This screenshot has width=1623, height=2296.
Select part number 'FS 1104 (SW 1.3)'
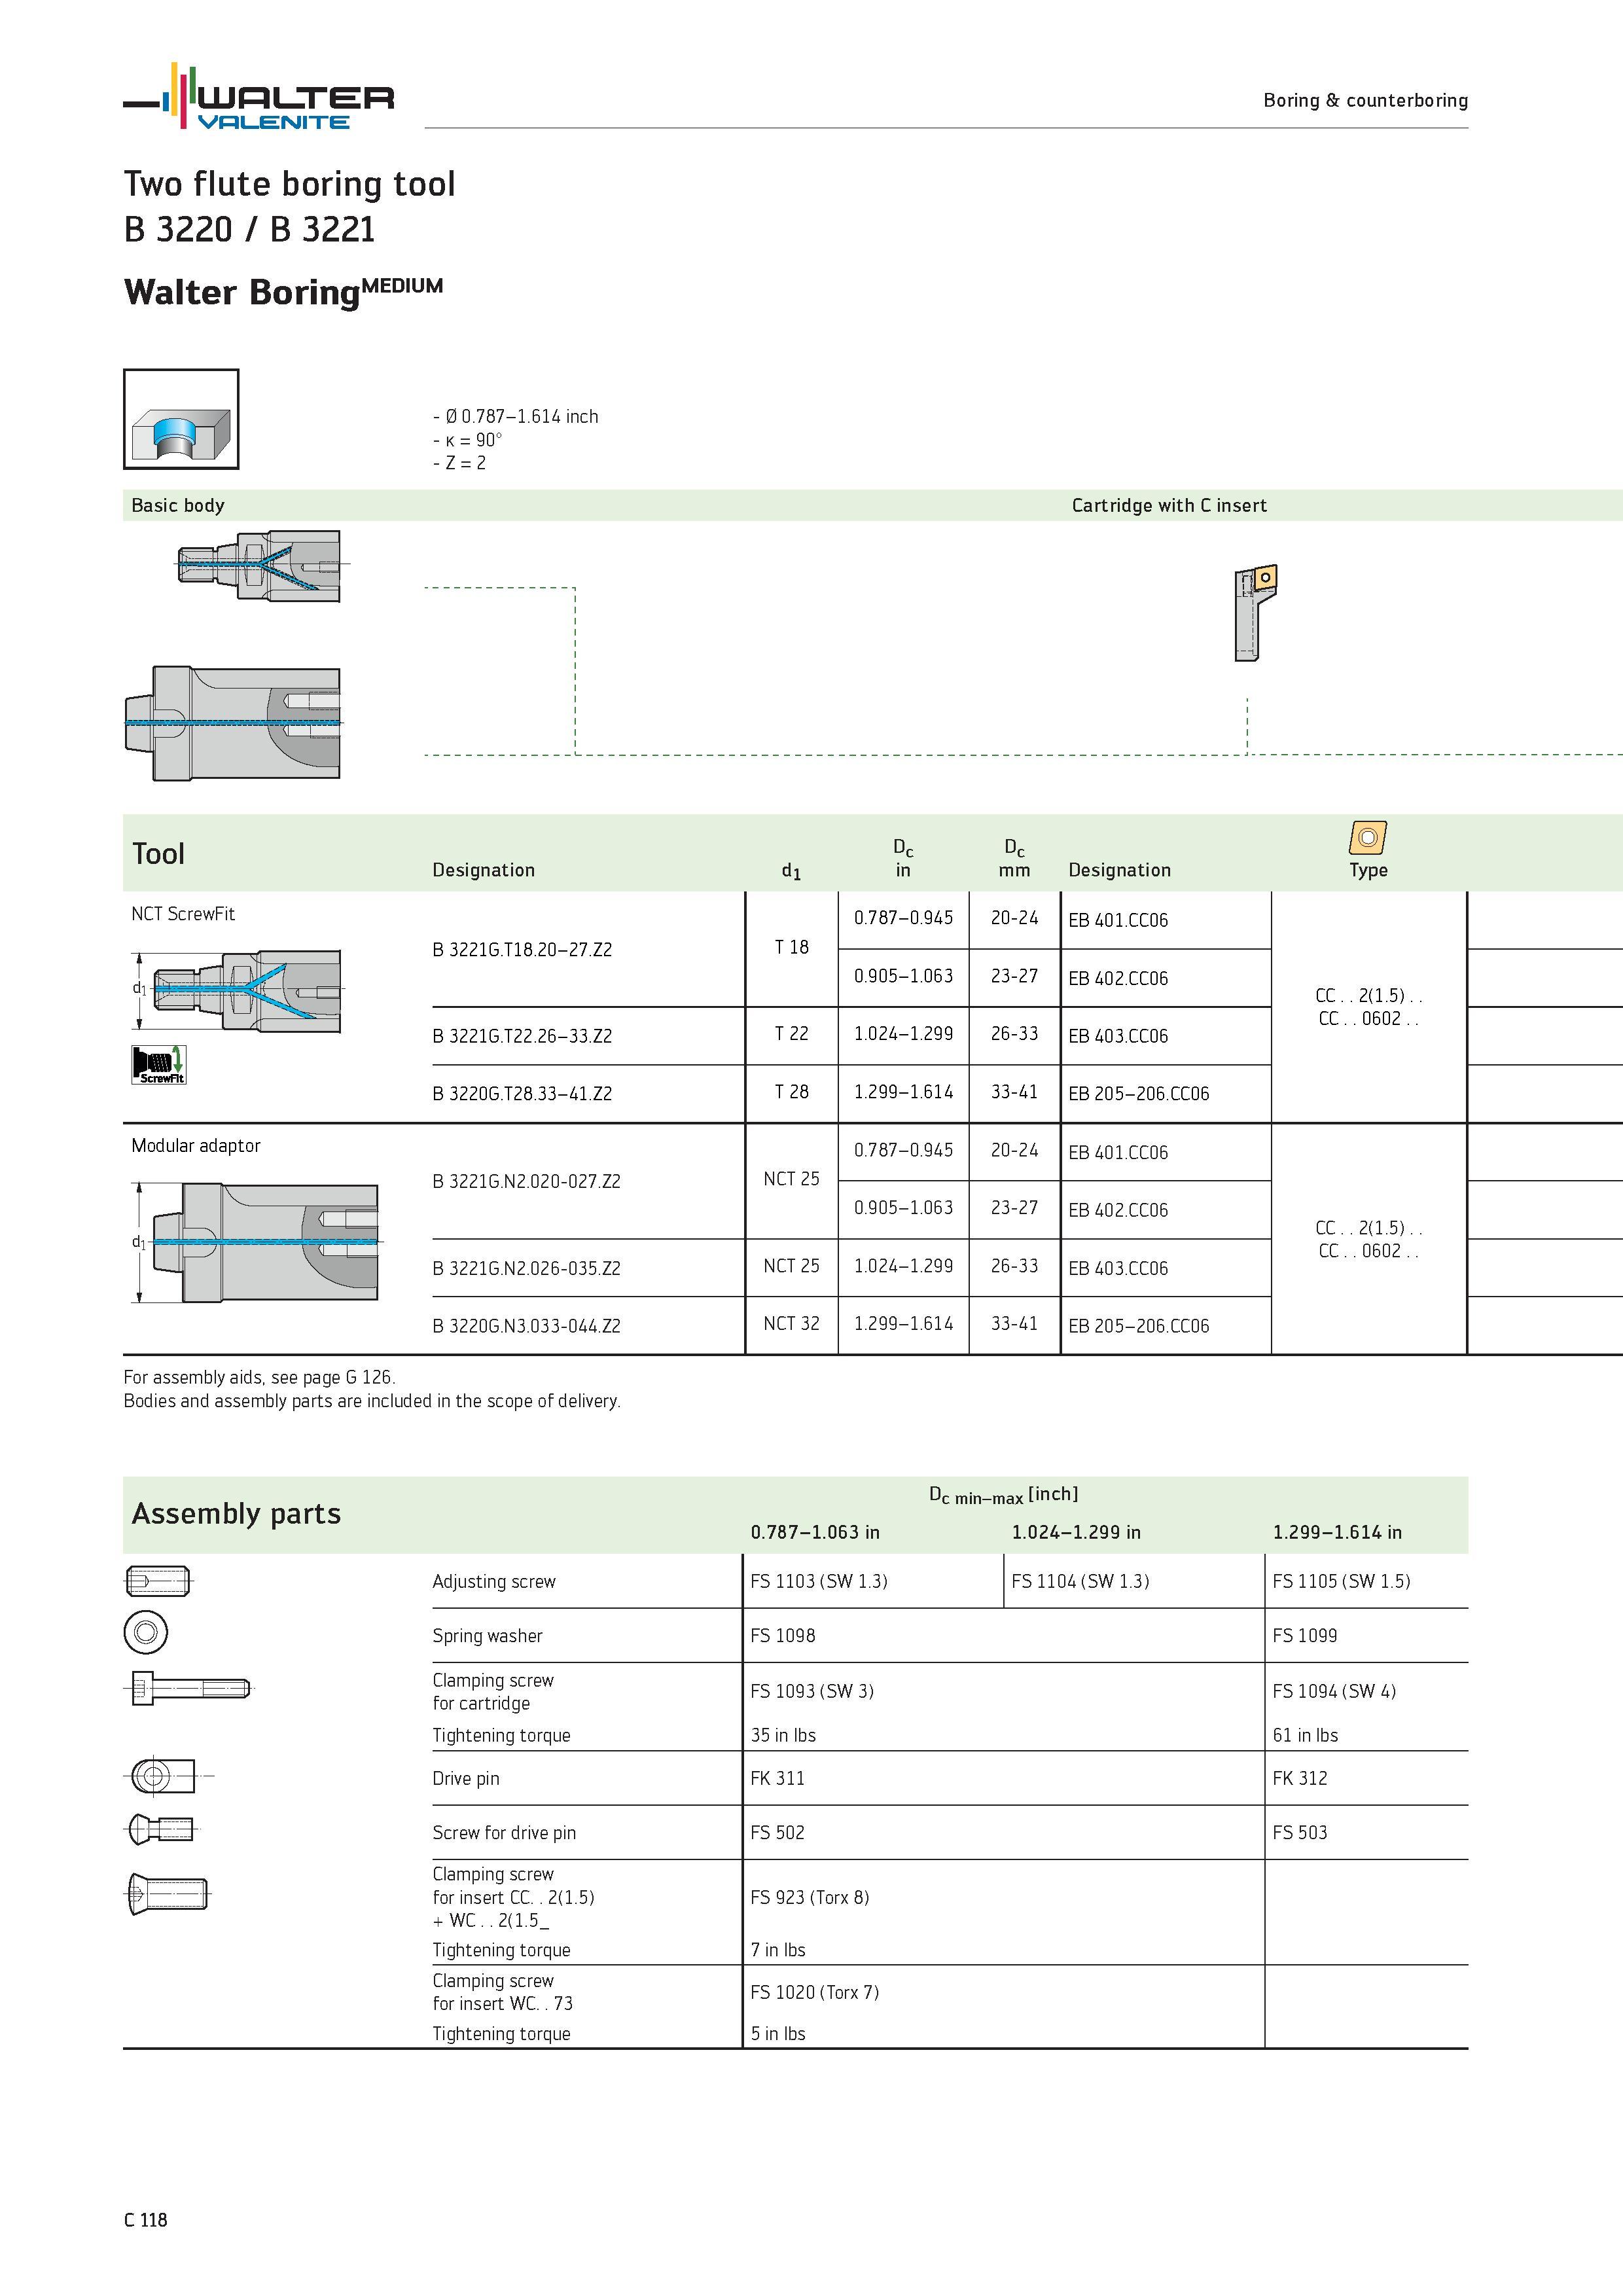tap(1080, 1581)
